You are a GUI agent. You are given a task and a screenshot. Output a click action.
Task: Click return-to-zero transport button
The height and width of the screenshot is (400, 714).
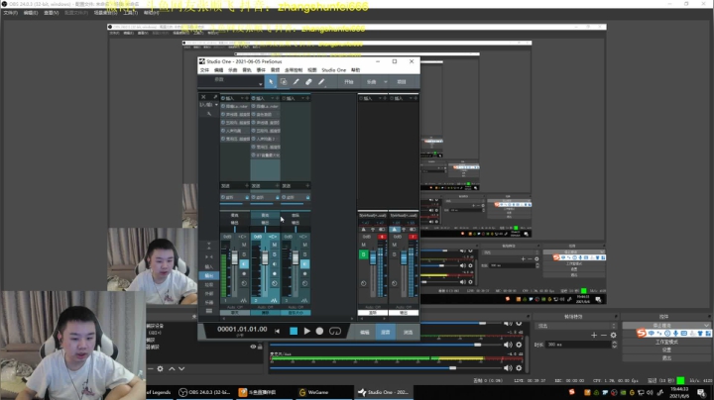[278, 331]
